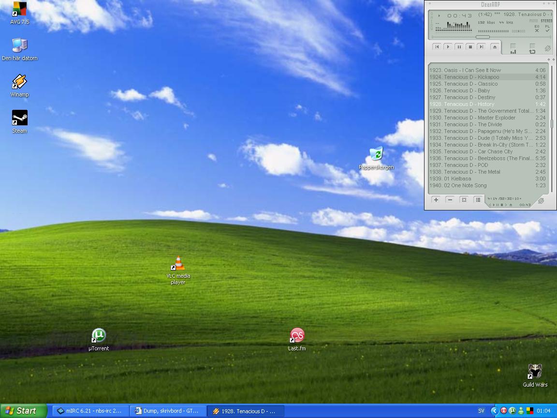The image size is (557, 418).
Task: Select track 1936 Beelzeboss in playlist
Action: (x=487, y=158)
